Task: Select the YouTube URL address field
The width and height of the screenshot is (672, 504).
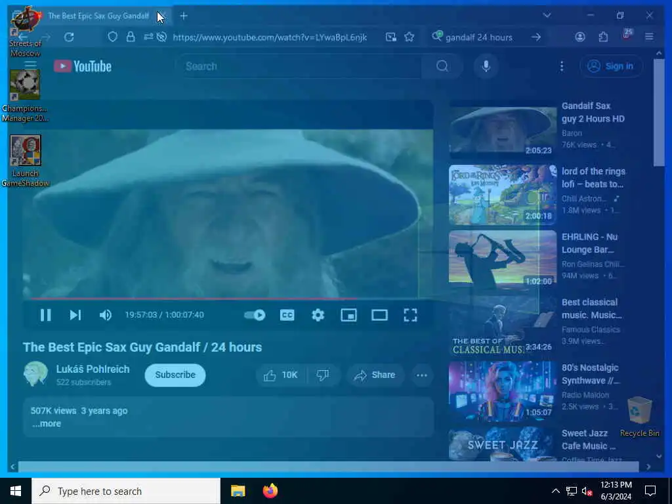Action: [270, 37]
